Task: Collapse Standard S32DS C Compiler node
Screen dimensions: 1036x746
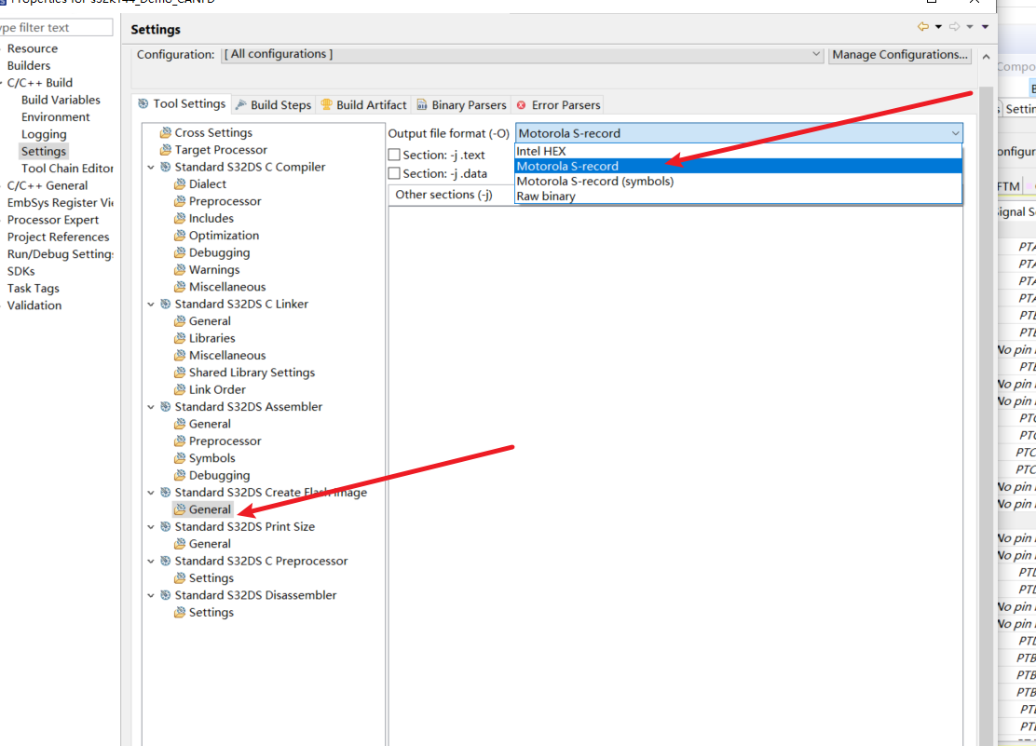Action: pyautogui.click(x=151, y=167)
